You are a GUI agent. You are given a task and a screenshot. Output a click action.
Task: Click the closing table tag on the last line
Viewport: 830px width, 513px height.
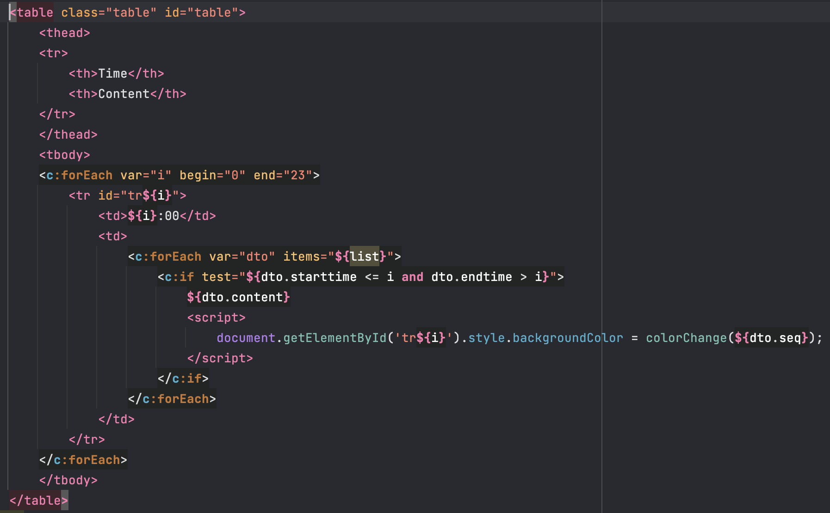click(x=38, y=501)
